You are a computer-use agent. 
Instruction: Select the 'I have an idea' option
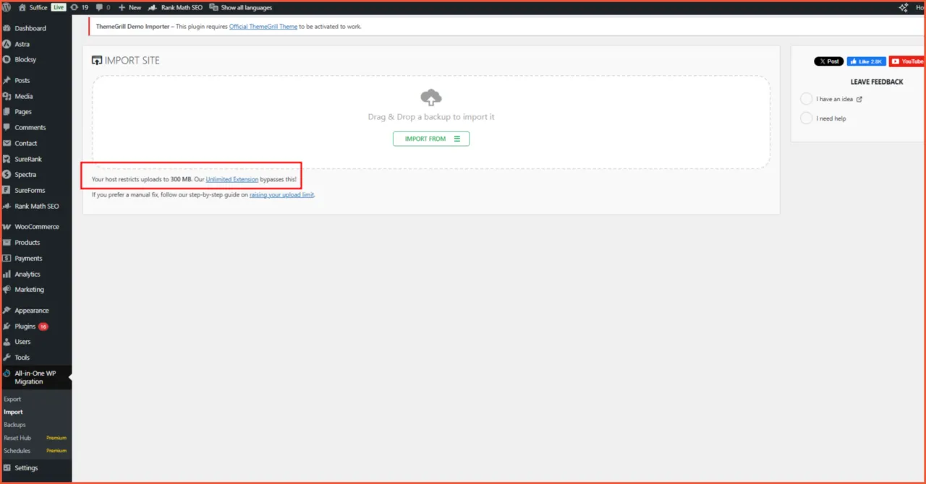[x=806, y=98]
